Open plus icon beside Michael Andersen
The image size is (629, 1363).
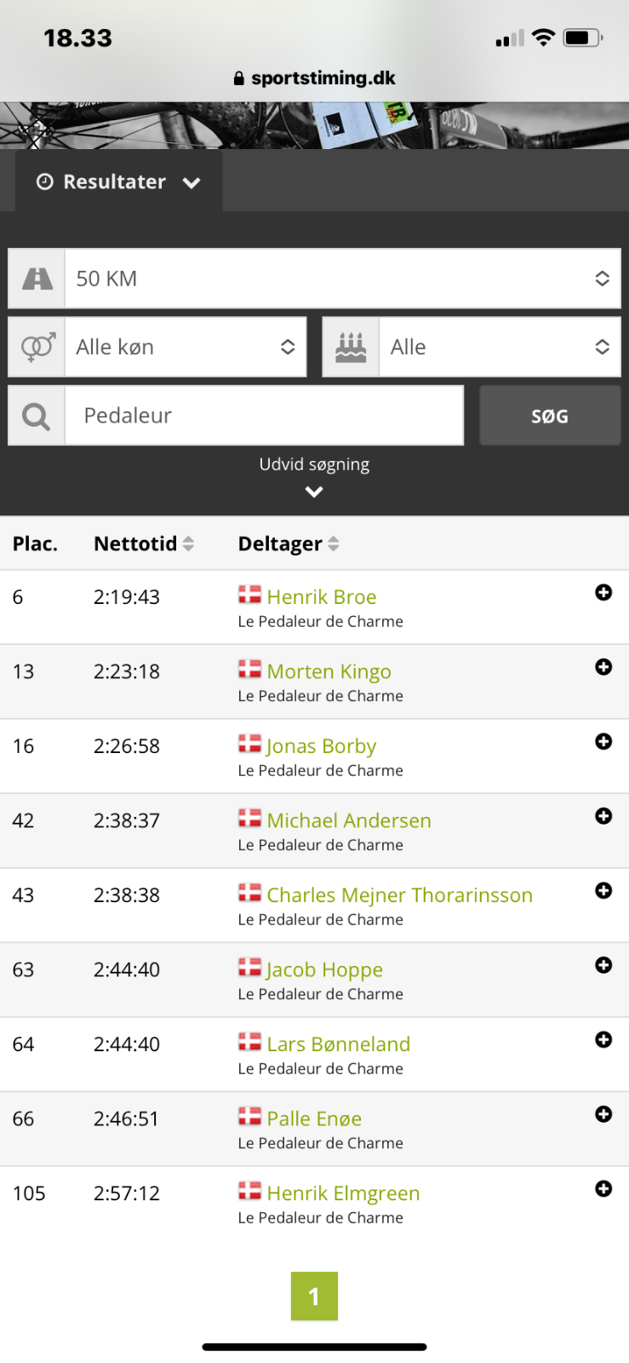tap(603, 816)
